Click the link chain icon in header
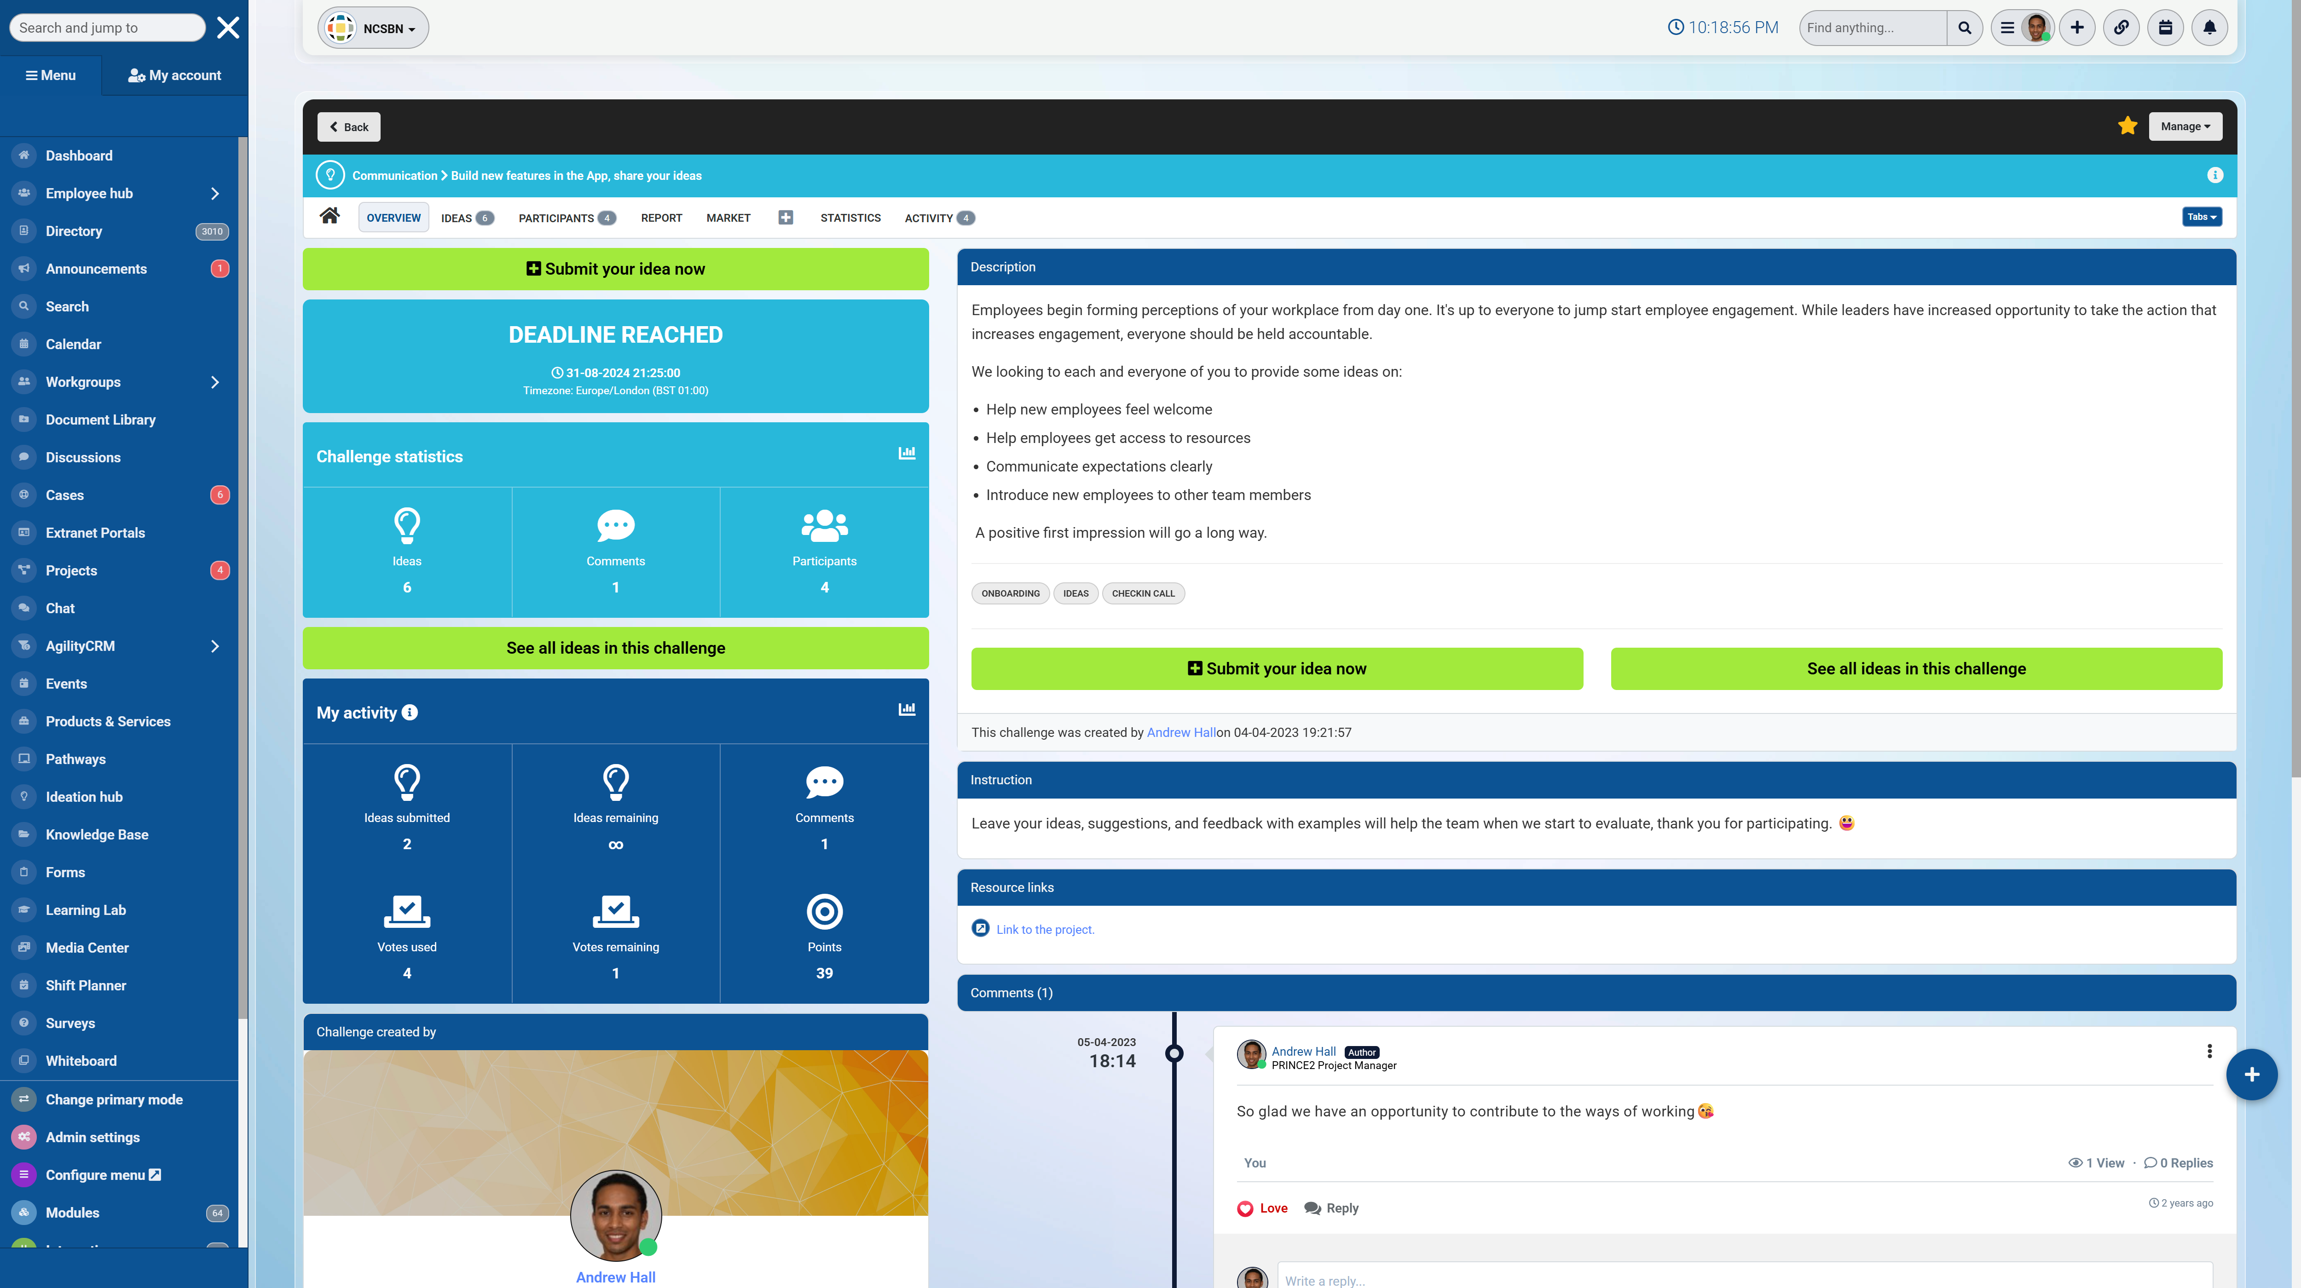The image size is (2301, 1288). [x=2121, y=28]
